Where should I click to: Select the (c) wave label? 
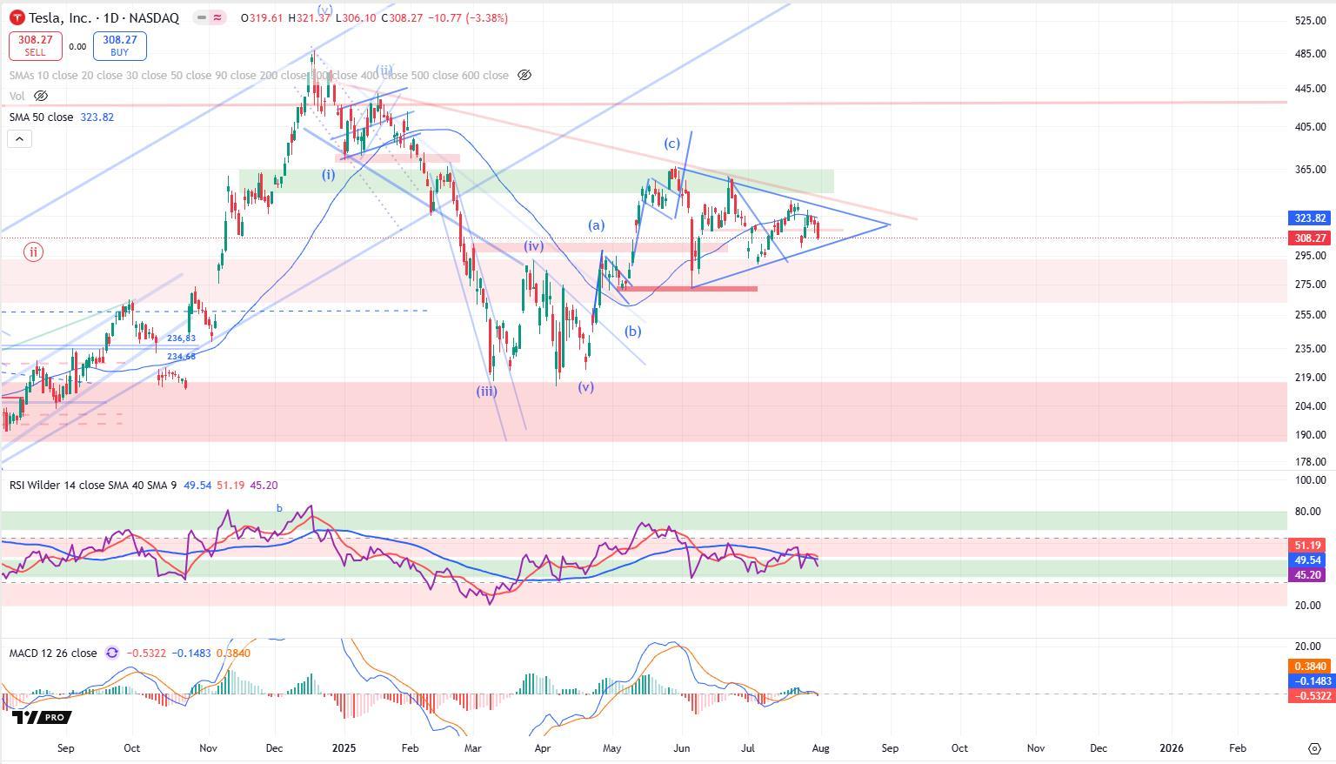671,144
